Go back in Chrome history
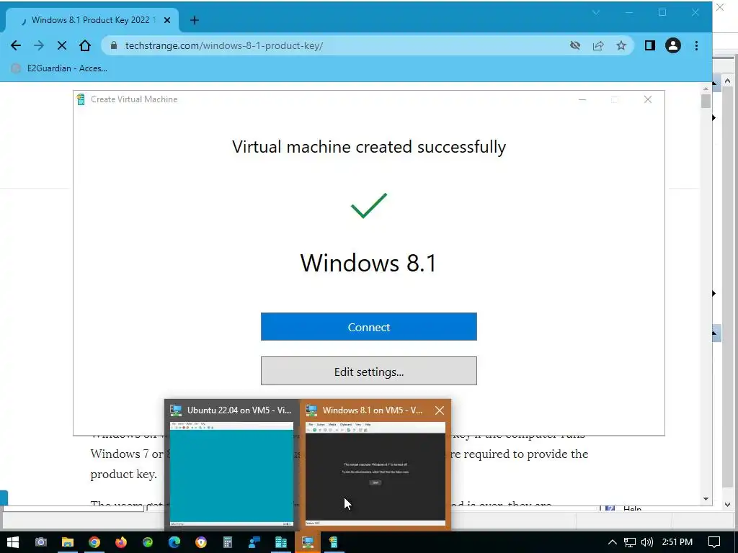Viewport: 738px width, 553px height. pos(16,45)
